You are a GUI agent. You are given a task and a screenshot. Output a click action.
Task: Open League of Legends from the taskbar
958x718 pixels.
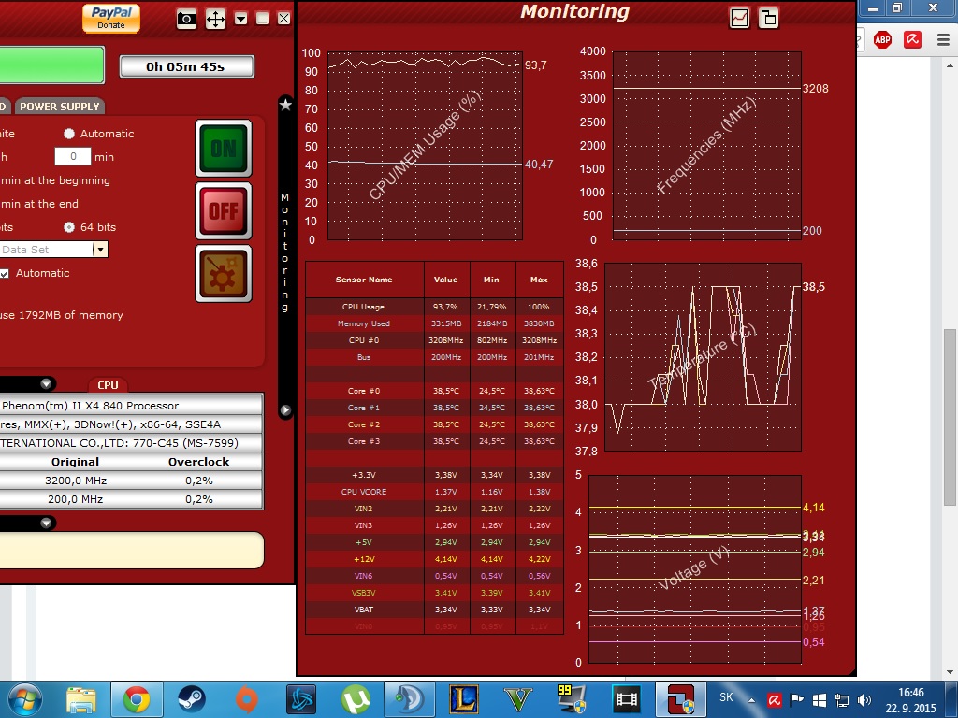tap(464, 699)
